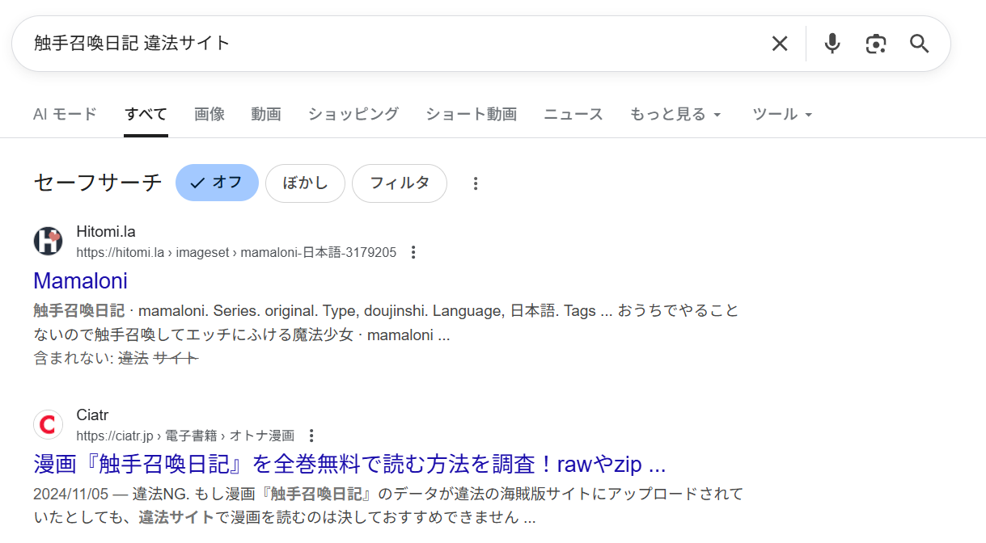The width and height of the screenshot is (986, 543).
Task: Clear the search query with the X icon
Action: click(x=779, y=44)
